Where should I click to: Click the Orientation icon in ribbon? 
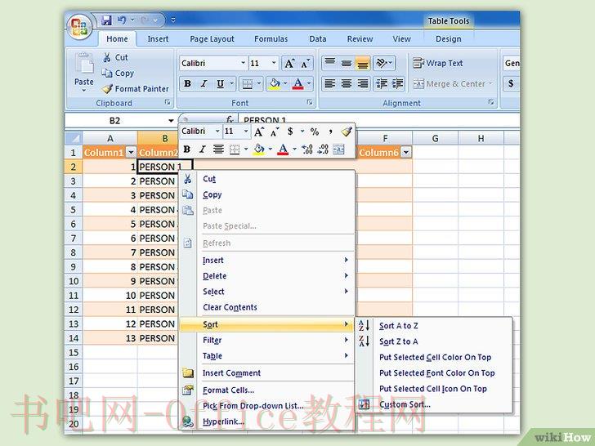[384, 64]
